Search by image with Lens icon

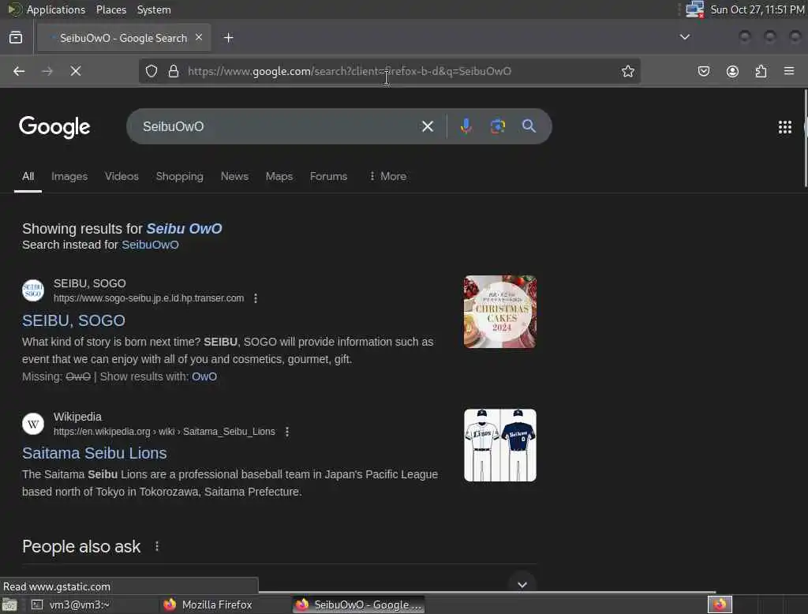[497, 126]
